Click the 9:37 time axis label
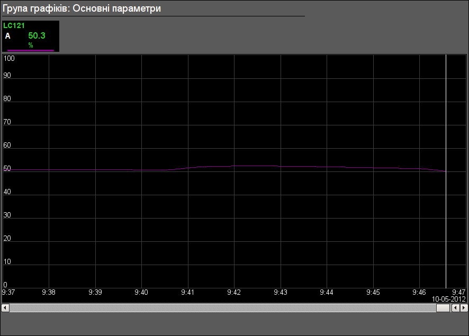469x336 pixels. tap(8, 292)
